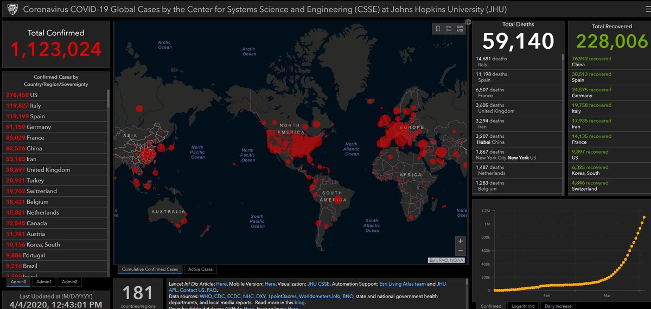Image resolution: width=651 pixels, height=309 pixels.
Task: Open the Contact US link
Action: (192, 290)
